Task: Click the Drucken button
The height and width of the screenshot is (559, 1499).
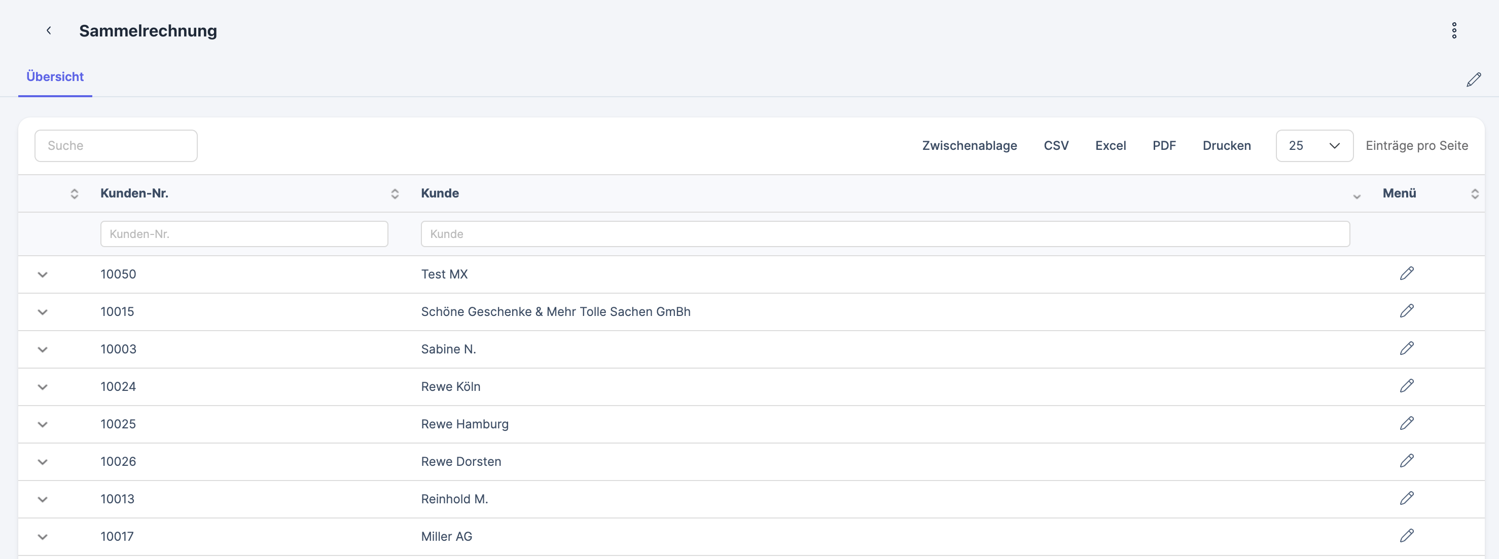Action: 1226,146
